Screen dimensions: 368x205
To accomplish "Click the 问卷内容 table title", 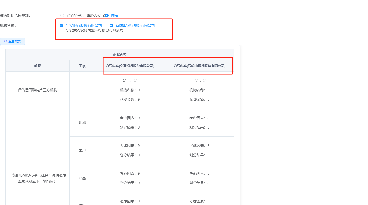I will (120, 55).
